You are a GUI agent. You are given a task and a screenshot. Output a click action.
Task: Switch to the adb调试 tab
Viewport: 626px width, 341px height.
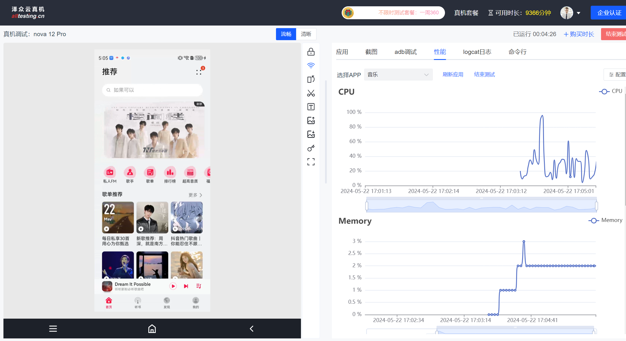(x=405, y=52)
